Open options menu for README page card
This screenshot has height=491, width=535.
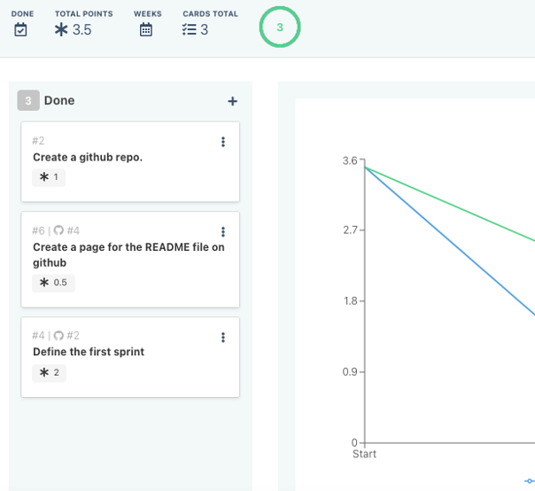pos(223,232)
